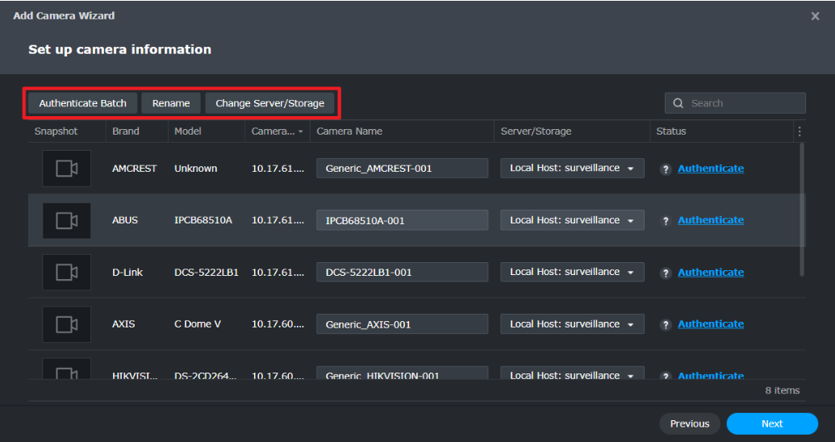Click the help icon in AMCREST row
835x442 pixels.
(x=665, y=169)
